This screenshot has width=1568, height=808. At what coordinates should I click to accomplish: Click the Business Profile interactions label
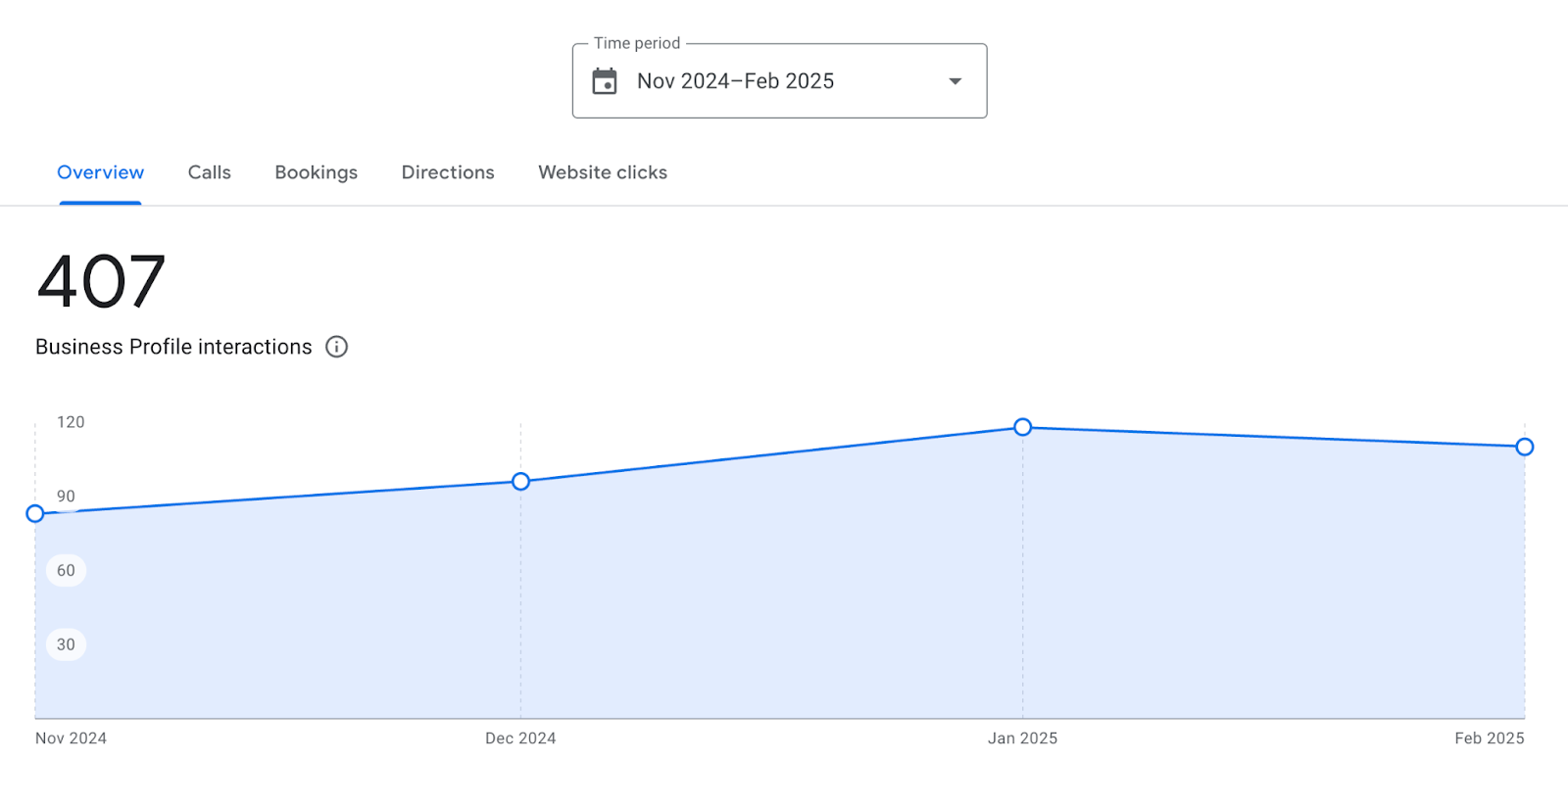click(x=173, y=347)
